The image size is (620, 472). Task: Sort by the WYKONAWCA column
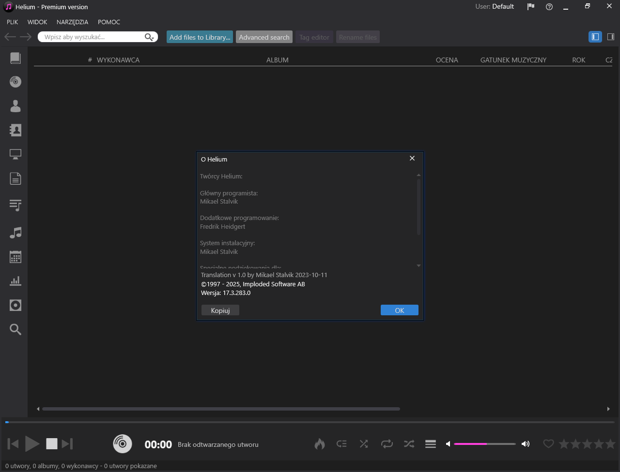click(118, 60)
